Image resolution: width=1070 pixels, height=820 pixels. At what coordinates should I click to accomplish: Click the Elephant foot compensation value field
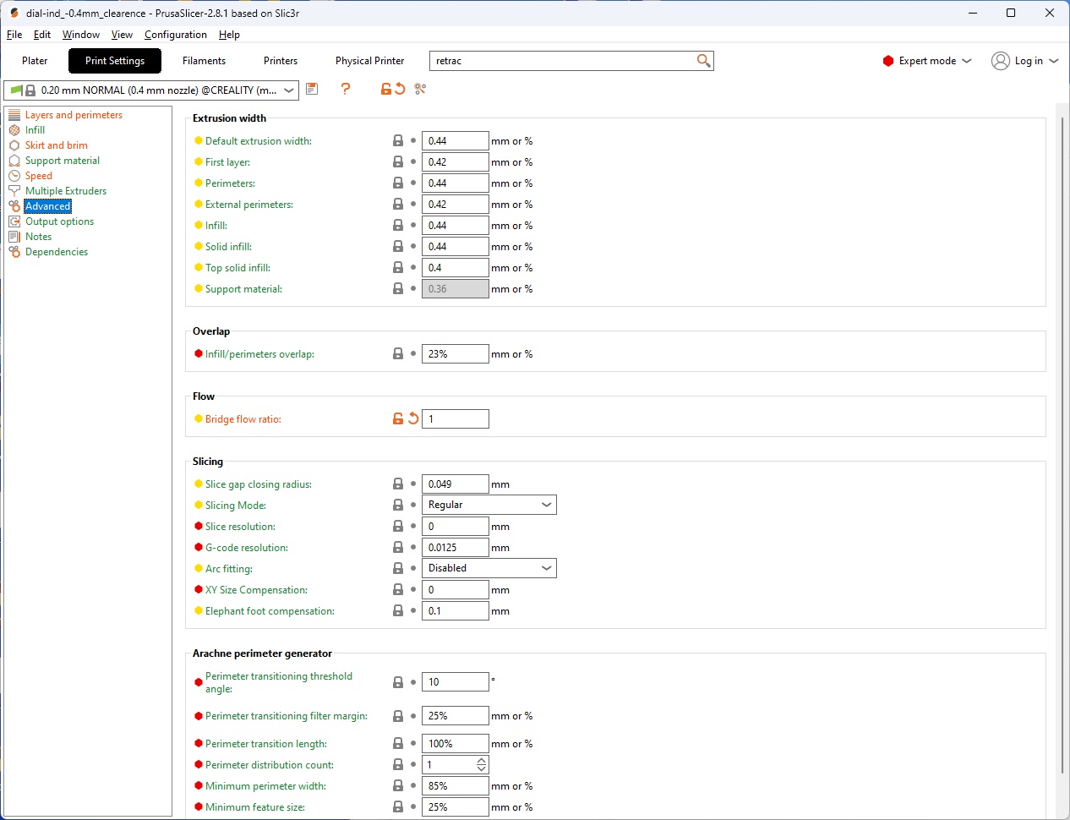click(x=456, y=610)
